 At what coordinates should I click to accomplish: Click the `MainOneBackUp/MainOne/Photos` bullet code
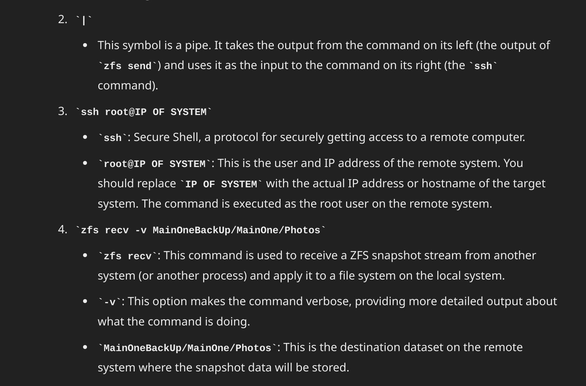(x=187, y=348)
